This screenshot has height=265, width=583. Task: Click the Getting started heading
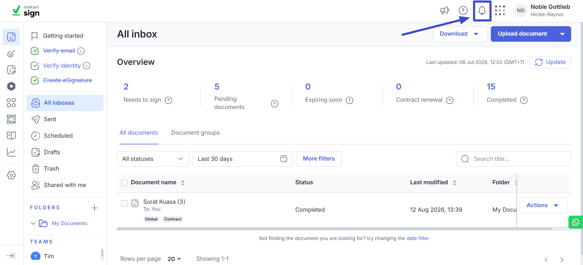pos(63,36)
